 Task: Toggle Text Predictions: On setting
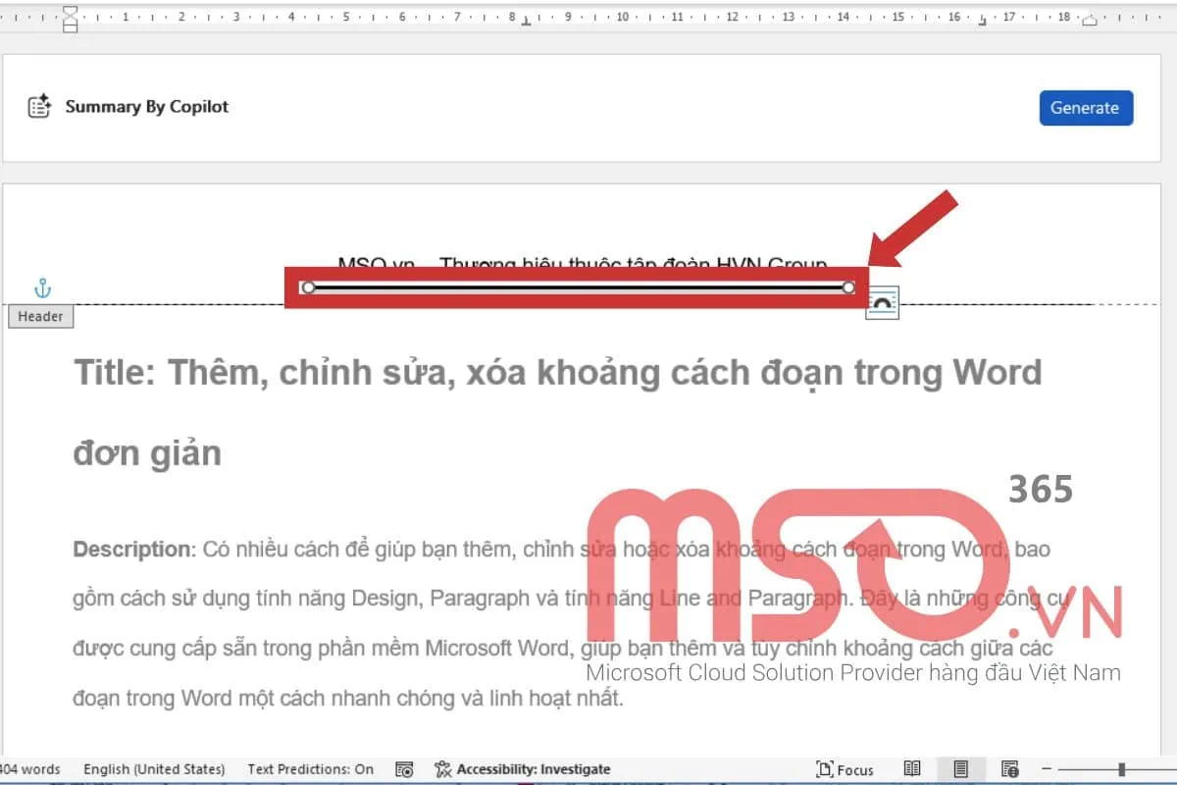click(310, 769)
